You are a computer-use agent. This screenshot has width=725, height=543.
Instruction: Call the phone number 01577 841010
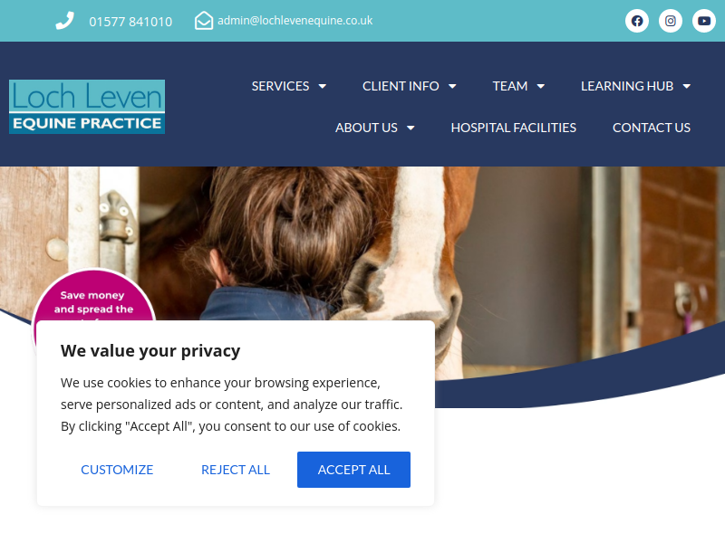[x=130, y=22]
